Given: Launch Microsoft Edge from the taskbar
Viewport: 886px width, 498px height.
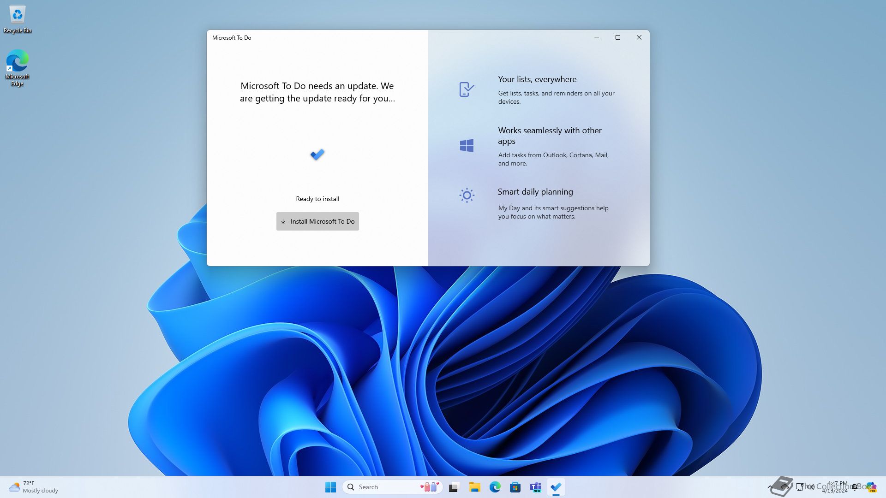Looking at the screenshot, I should pyautogui.click(x=495, y=487).
